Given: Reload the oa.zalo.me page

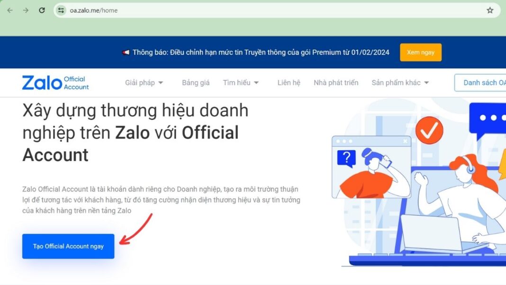Looking at the screenshot, I should click(x=42, y=10).
